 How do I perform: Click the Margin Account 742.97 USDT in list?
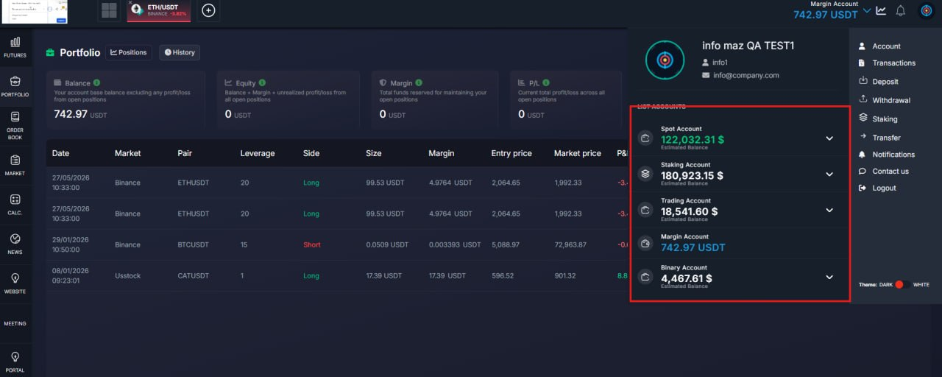693,247
